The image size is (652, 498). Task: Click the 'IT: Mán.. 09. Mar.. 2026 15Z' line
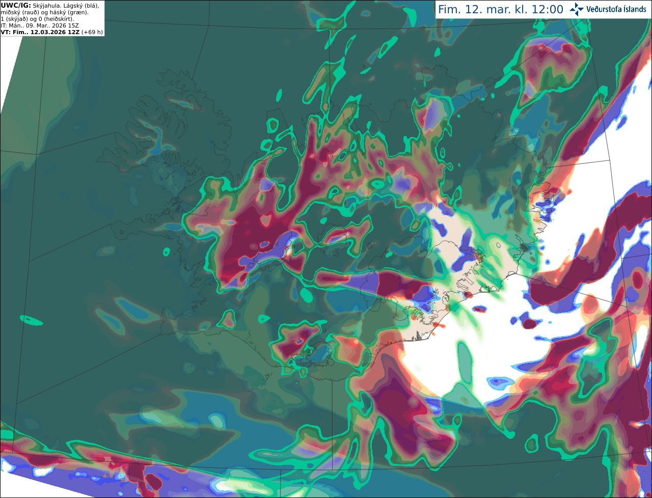tap(40, 25)
